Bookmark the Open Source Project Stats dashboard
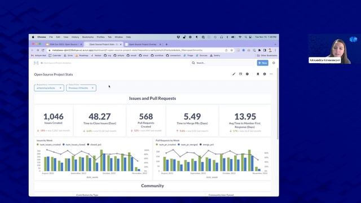 258,74
